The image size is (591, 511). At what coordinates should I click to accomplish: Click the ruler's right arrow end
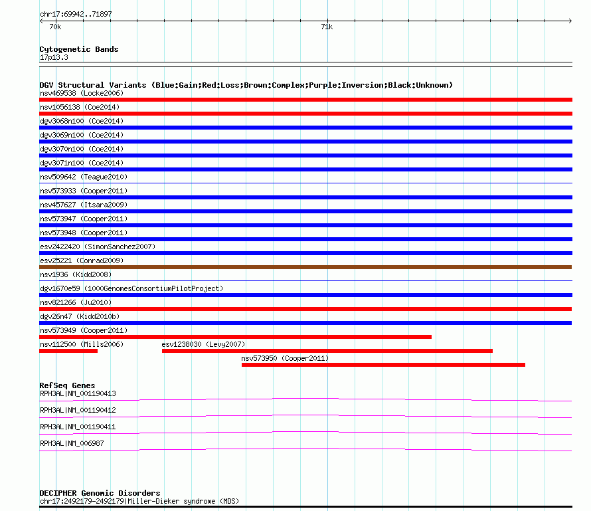click(x=570, y=21)
